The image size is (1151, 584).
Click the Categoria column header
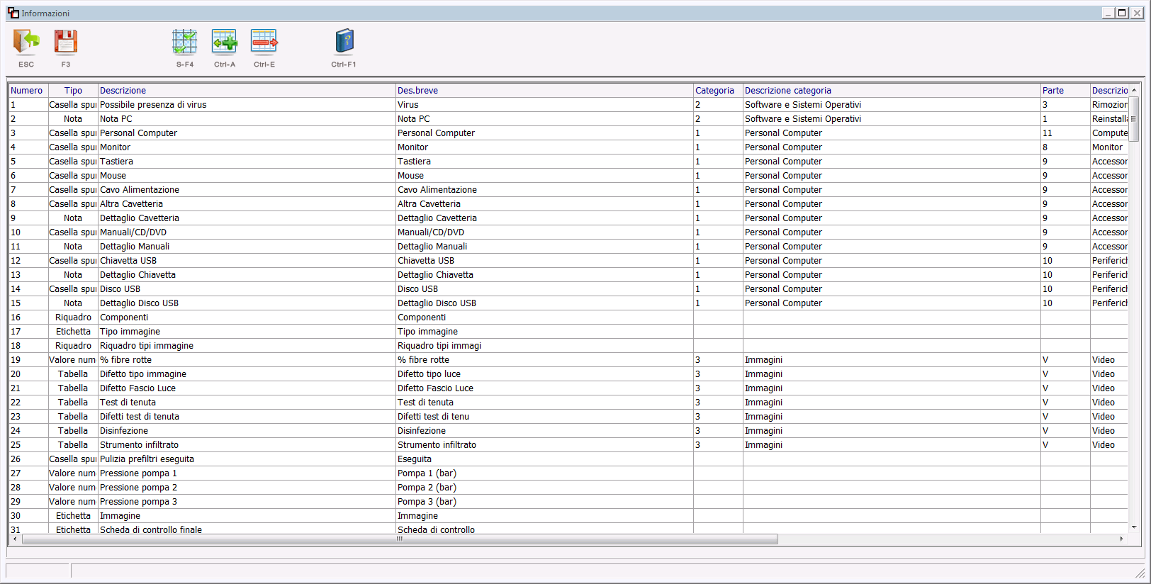(718, 91)
